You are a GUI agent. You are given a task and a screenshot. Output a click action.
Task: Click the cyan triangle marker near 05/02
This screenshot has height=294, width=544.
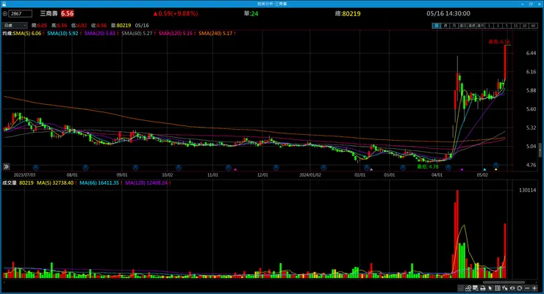coord(484,169)
